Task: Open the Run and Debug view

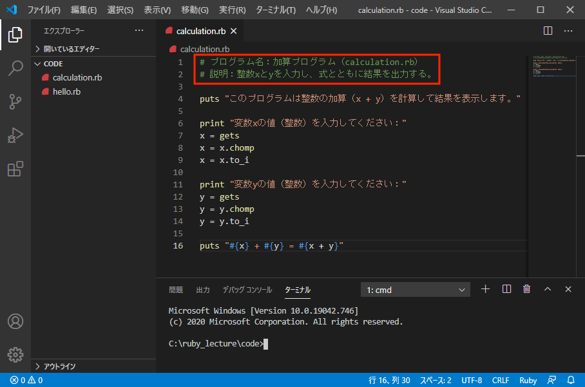Action: 15,135
